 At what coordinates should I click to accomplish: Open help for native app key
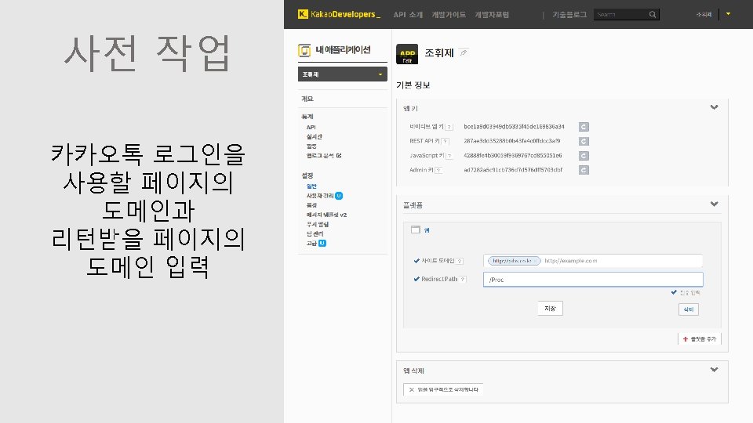449,127
